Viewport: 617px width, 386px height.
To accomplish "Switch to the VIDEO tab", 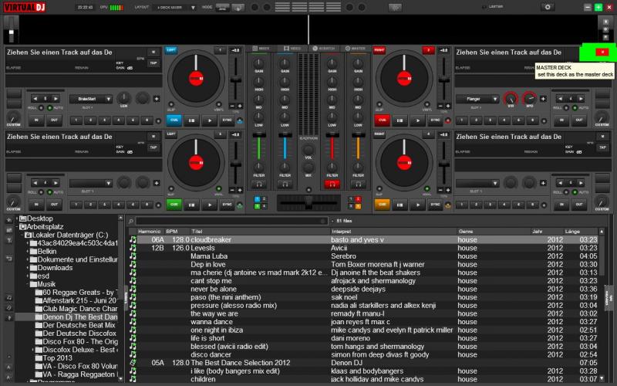I will pyautogui.click(x=292, y=49).
